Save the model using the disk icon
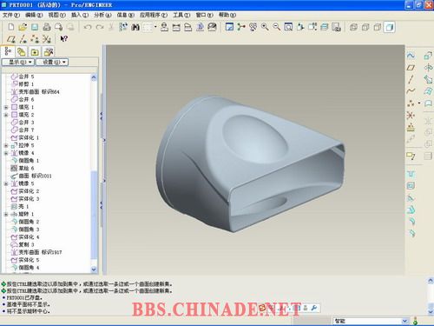 click(35, 27)
